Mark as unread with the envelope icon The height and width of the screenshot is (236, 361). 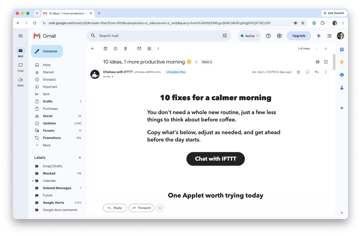[x=139, y=49]
